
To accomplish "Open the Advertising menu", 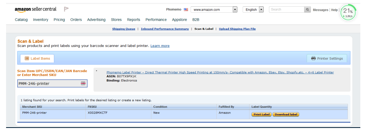I will (96, 20).
